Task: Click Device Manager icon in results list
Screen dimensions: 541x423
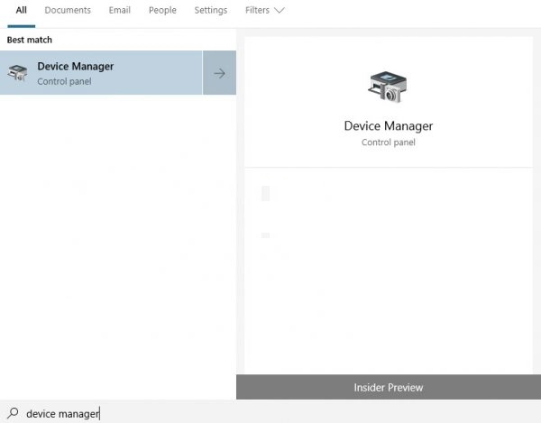Action: [x=17, y=73]
